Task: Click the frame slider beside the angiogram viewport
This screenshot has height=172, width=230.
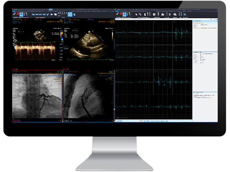Action: pos(63,96)
